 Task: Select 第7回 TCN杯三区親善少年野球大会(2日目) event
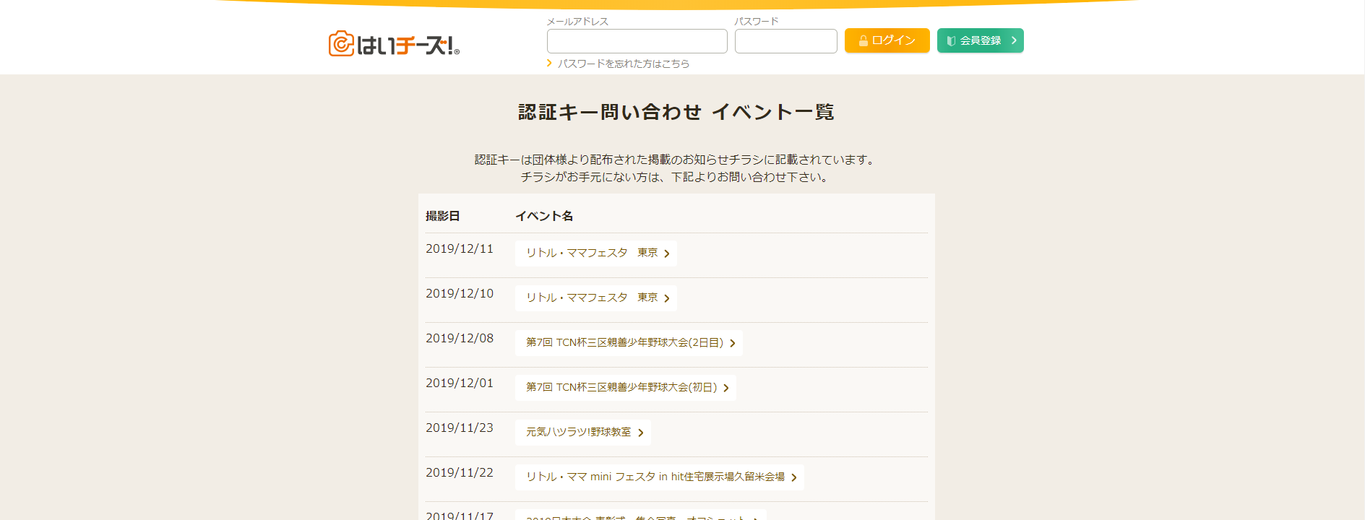[624, 342]
